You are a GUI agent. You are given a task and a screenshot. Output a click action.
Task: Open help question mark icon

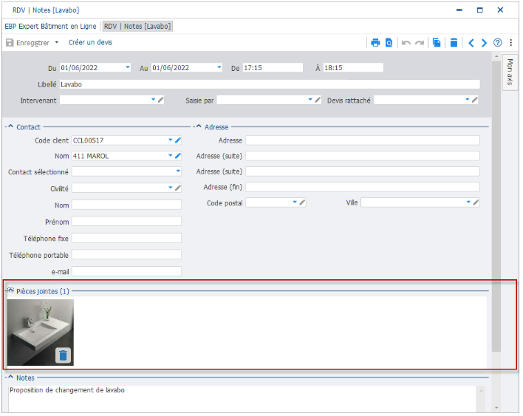click(498, 43)
